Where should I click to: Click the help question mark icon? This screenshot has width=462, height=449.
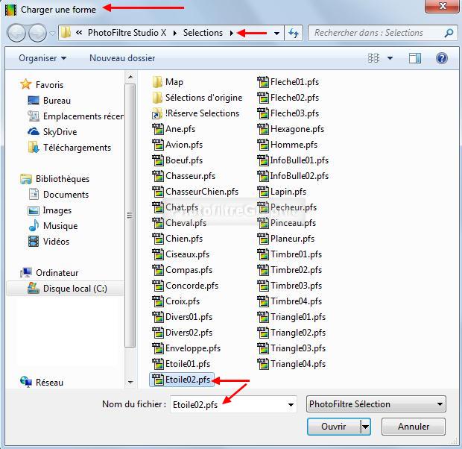[x=442, y=58]
